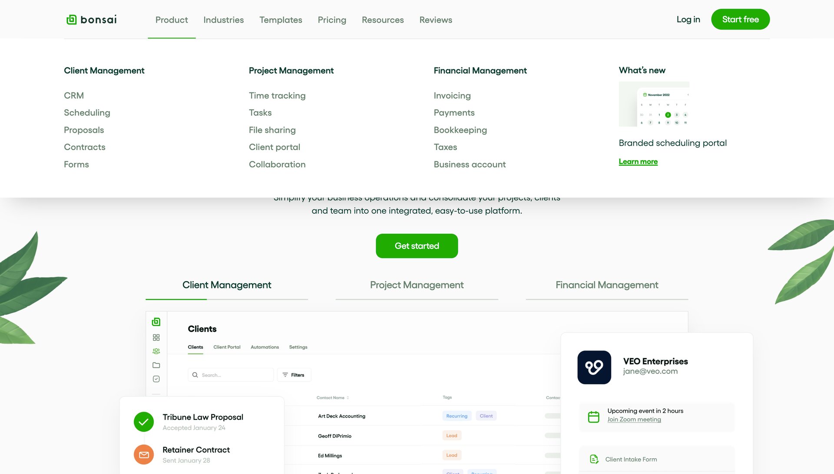Click the magnifier icon in the search bar
834x474 pixels.
195,375
